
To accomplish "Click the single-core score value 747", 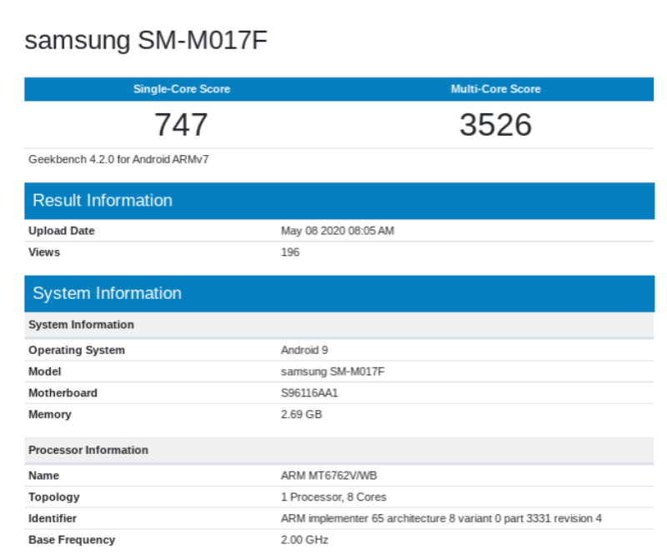I will pyautogui.click(x=181, y=125).
